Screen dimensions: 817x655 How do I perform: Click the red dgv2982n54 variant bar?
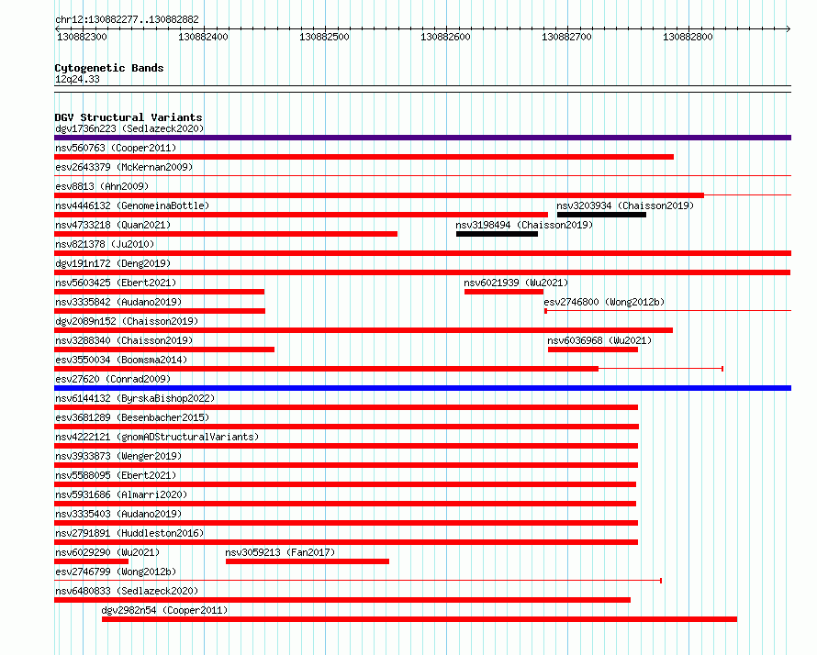[420, 619]
